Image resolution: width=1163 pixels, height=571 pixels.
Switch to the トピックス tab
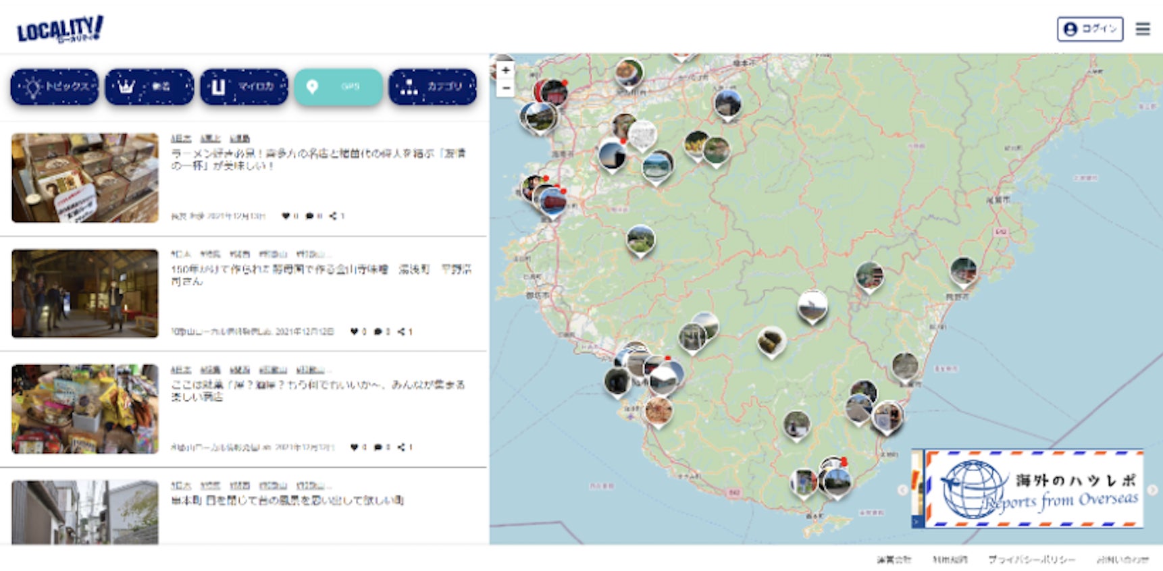(x=55, y=87)
